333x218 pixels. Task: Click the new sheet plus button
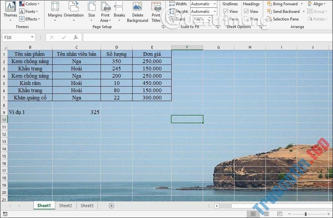(111, 205)
